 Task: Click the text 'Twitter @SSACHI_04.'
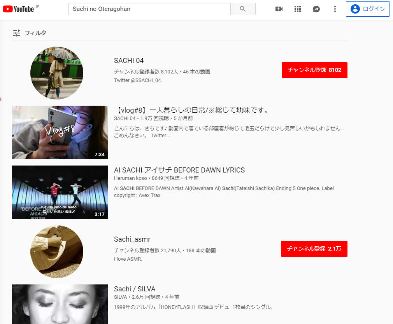point(138,80)
